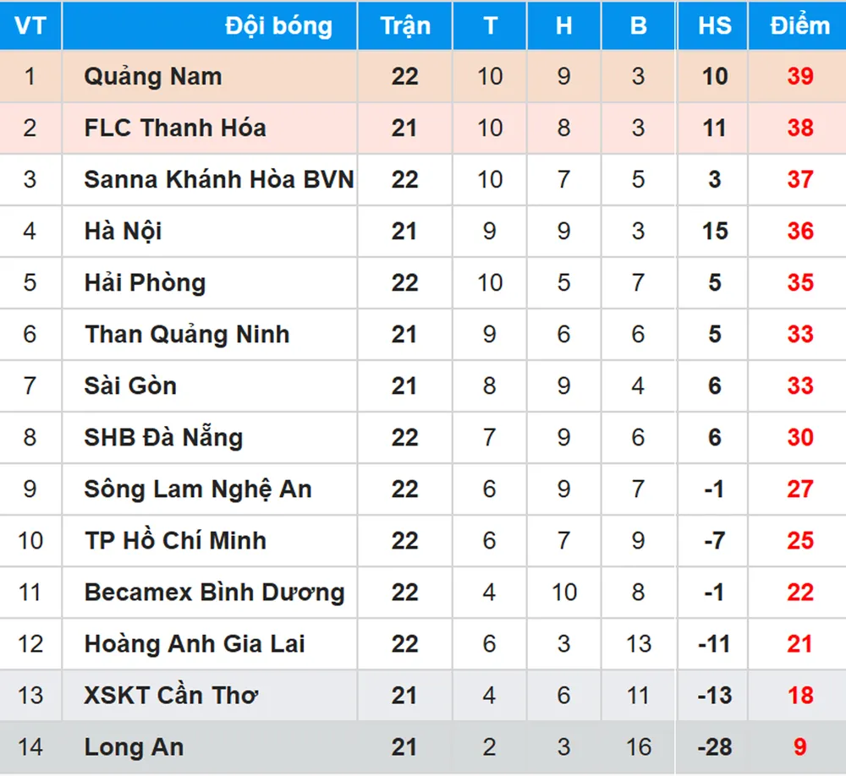The width and height of the screenshot is (846, 776).
Task: Click TP Hồ Chí Minh team
Action: click(x=175, y=541)
